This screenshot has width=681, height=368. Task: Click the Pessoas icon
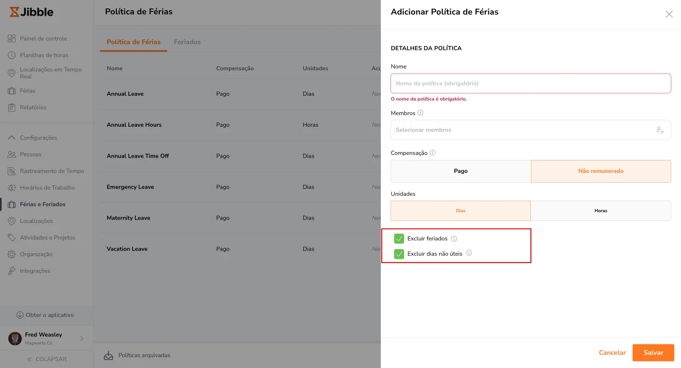click(12, 154)
